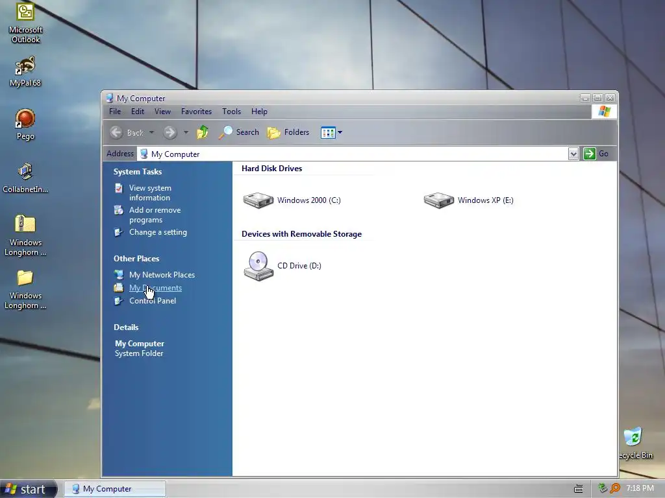The width and height of the screenshot is (665, 498).
Task: Open the Views dropdown arrow
Action: coord(340,132)
